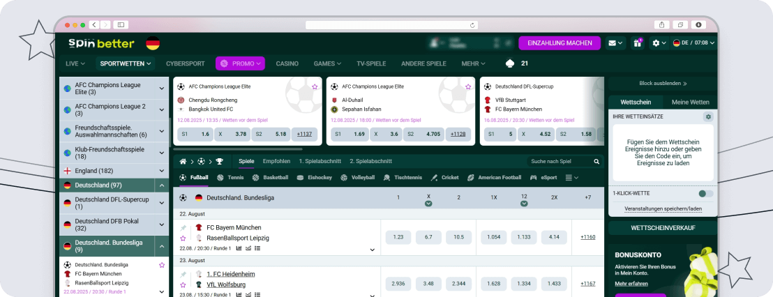Click Mehr erfahren link
The image size is (773, 297).
[631, 284]
